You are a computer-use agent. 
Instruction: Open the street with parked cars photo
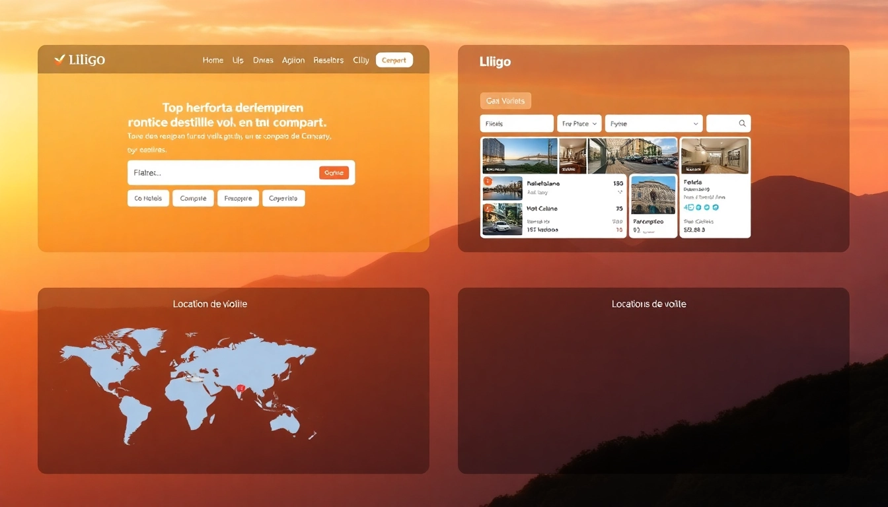pyautogui.click(x=633, y=156)
